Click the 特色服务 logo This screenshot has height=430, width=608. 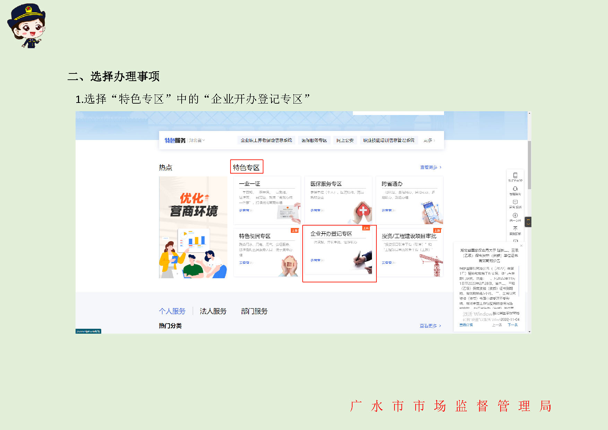[x=175, y=140]
